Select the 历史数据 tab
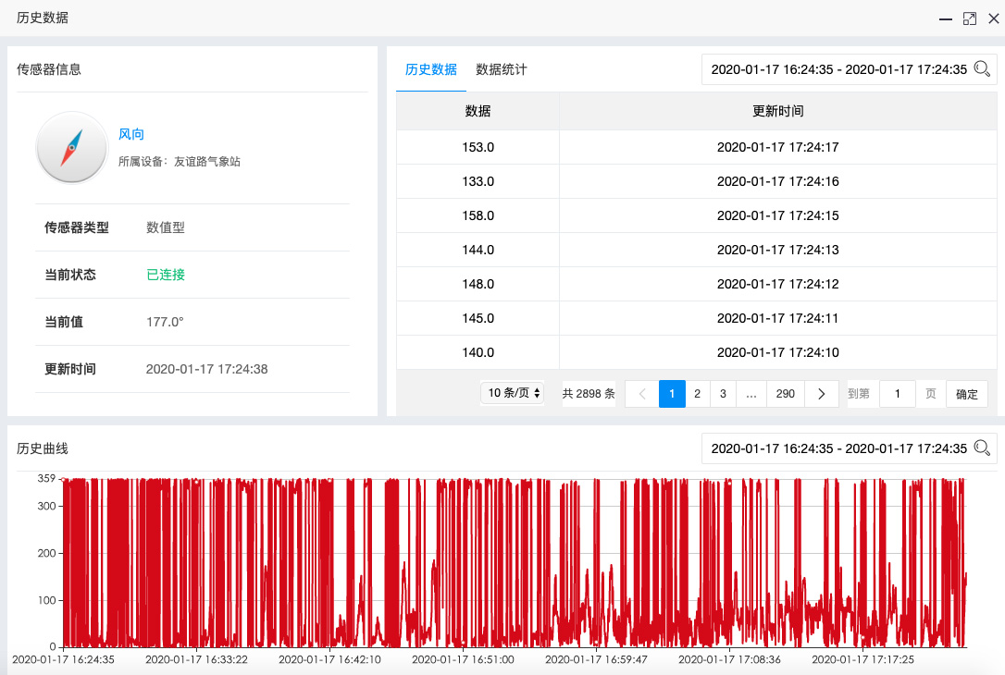 click(429, 68)
